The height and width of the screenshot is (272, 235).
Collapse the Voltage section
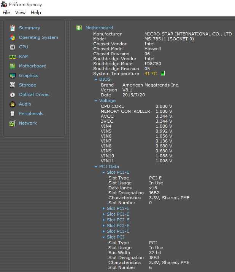tap(96, 101)
